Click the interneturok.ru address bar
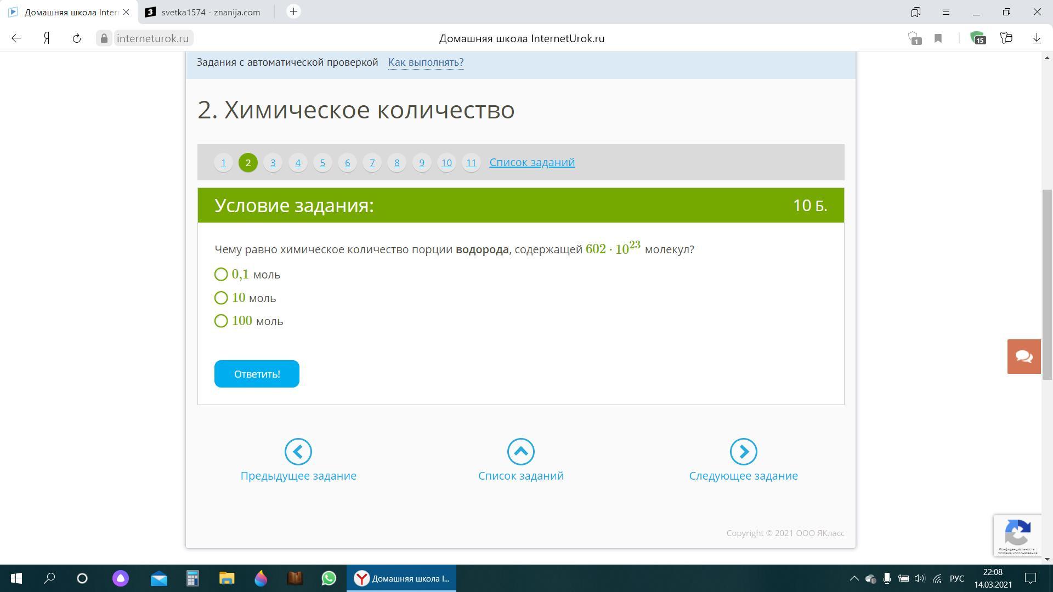The image size is (1053, 592). click(x=152, y=38)
